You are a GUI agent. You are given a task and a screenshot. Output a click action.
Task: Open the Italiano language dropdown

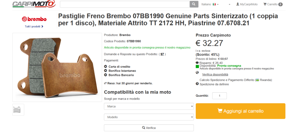pos(210,4)
